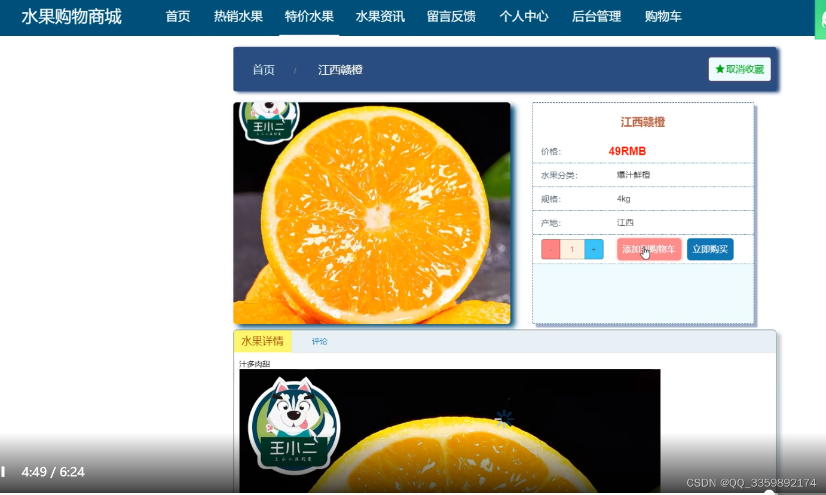Click the 取消收藏 star button
This screenshot has width=826, height=495.
[x=739, y=69]
